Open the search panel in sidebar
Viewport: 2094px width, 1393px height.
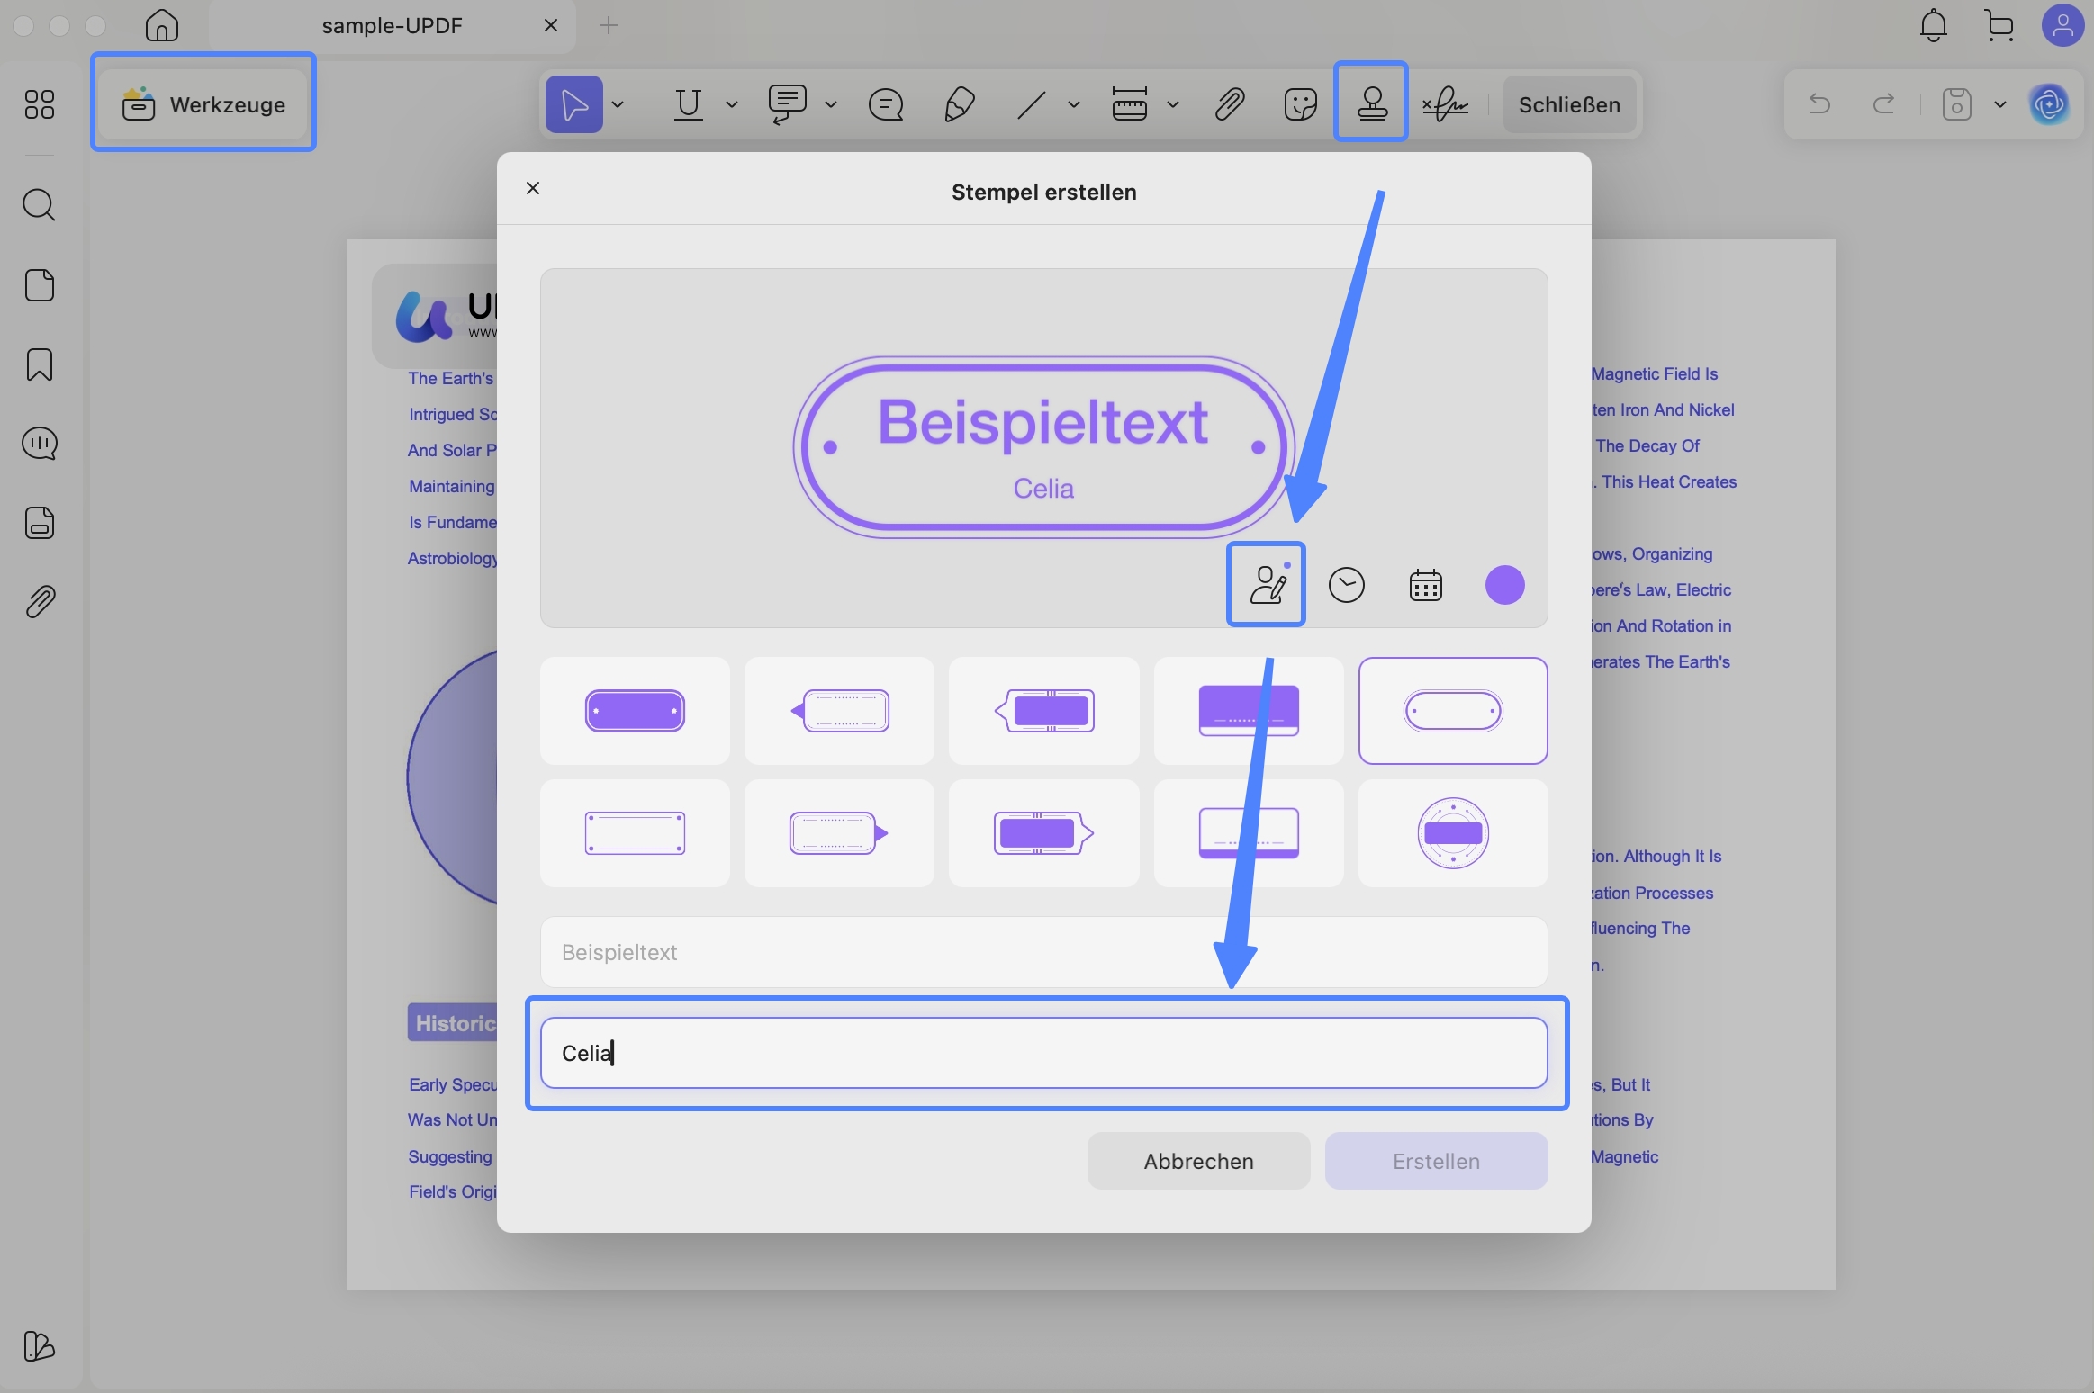[39, 205]
